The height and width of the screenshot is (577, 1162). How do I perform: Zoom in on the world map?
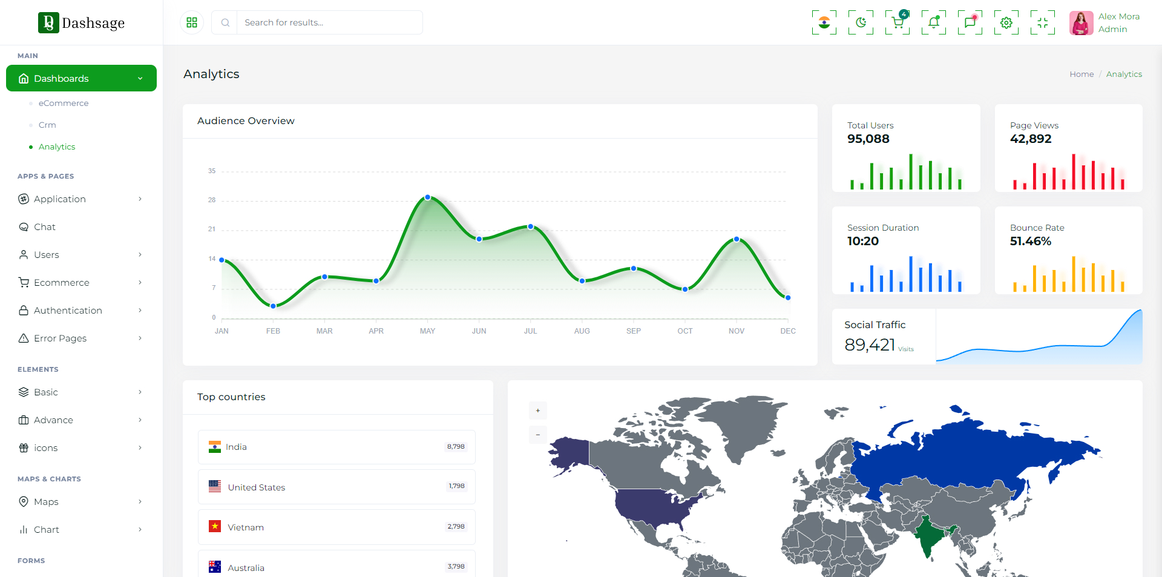point(537,410)
